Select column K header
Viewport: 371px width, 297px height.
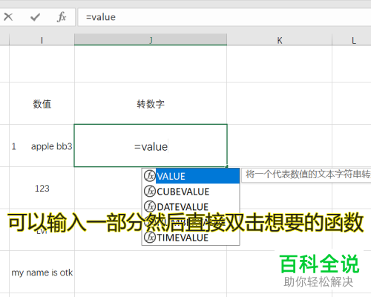click(x=280, y=40)
